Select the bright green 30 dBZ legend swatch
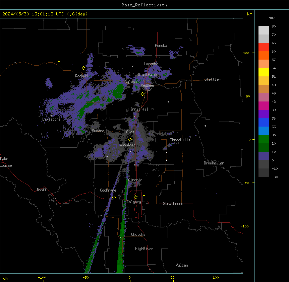Image resolution: width=289 pixels, height=282 pixels. pyautogui.click(x=264, y=139)
